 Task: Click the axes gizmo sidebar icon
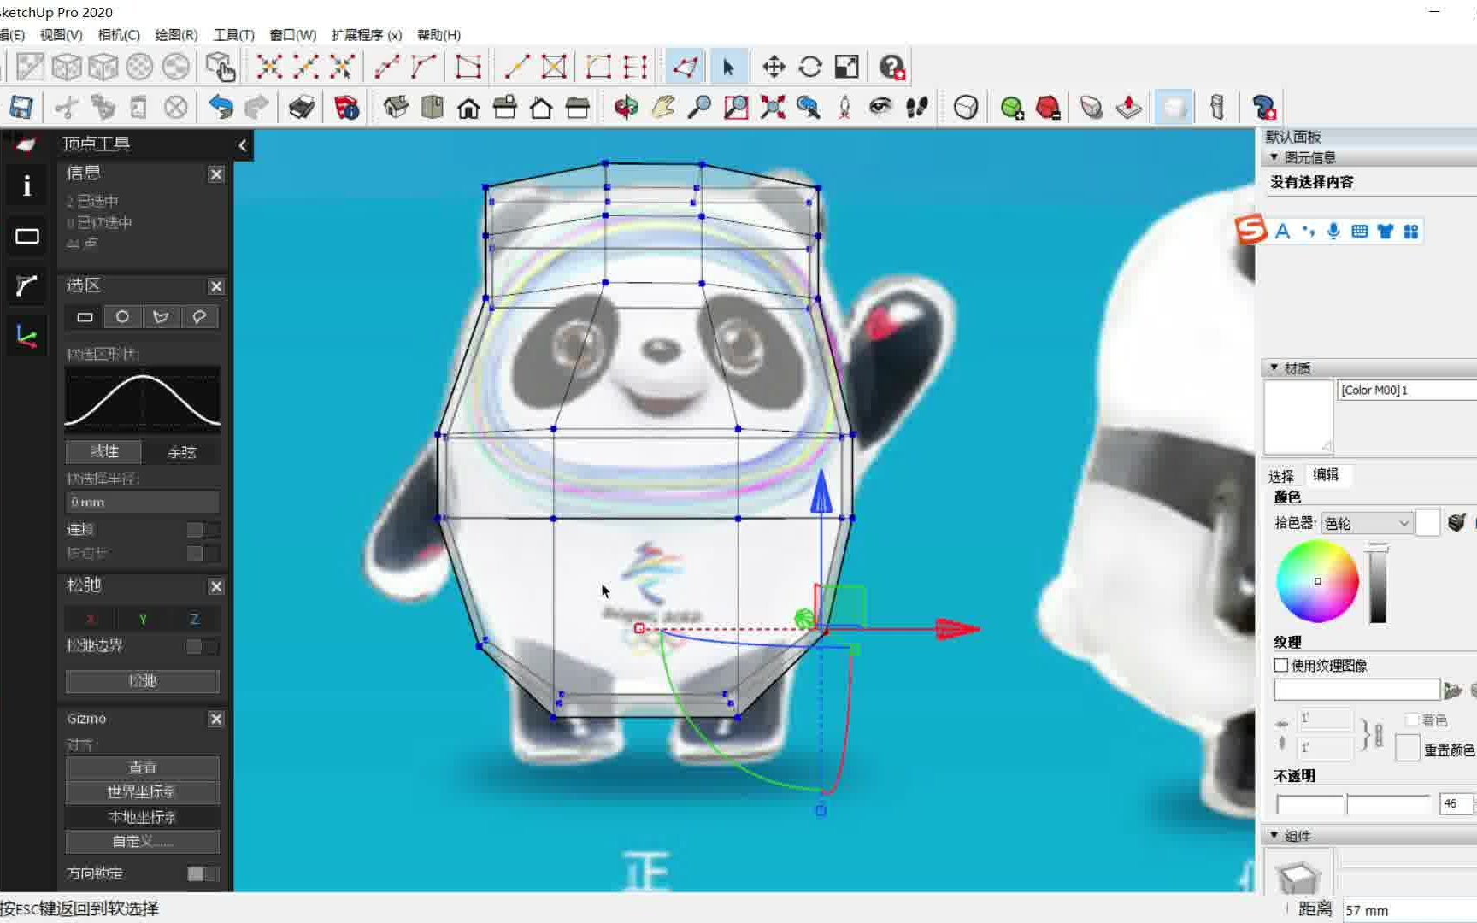tap(27, 336)
